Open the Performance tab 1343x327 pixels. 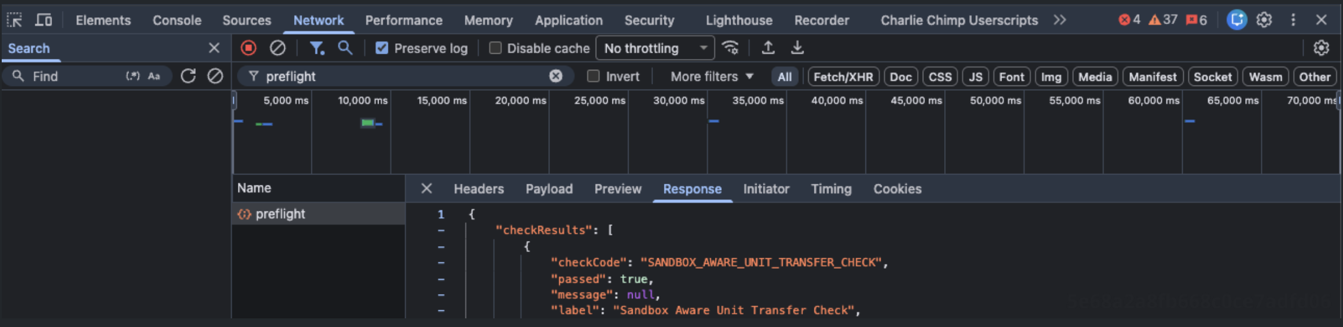[403, 20]
